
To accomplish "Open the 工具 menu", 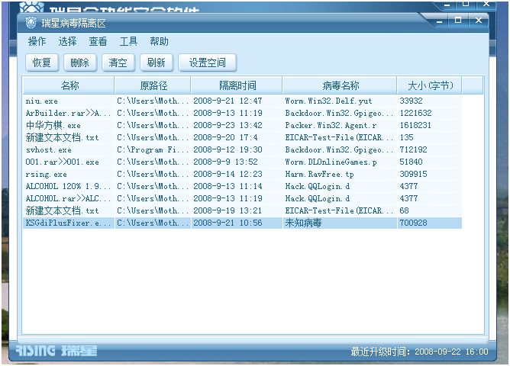I will tap(128, 41).
